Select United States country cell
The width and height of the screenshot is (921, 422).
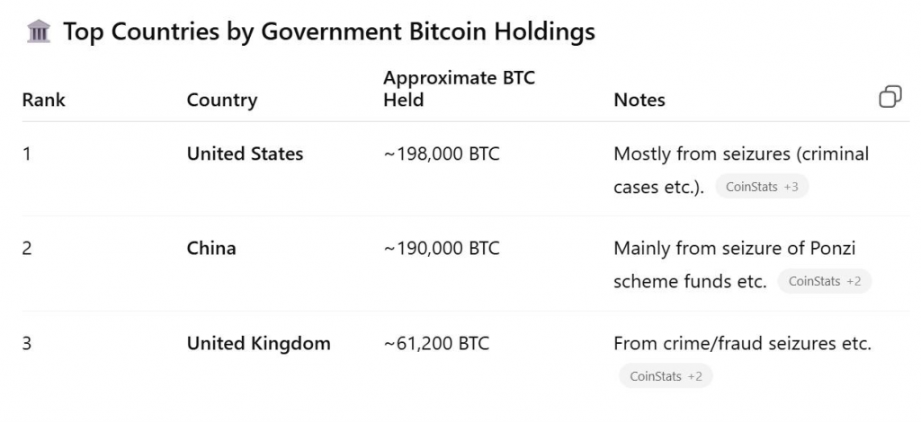pos(245,154)
